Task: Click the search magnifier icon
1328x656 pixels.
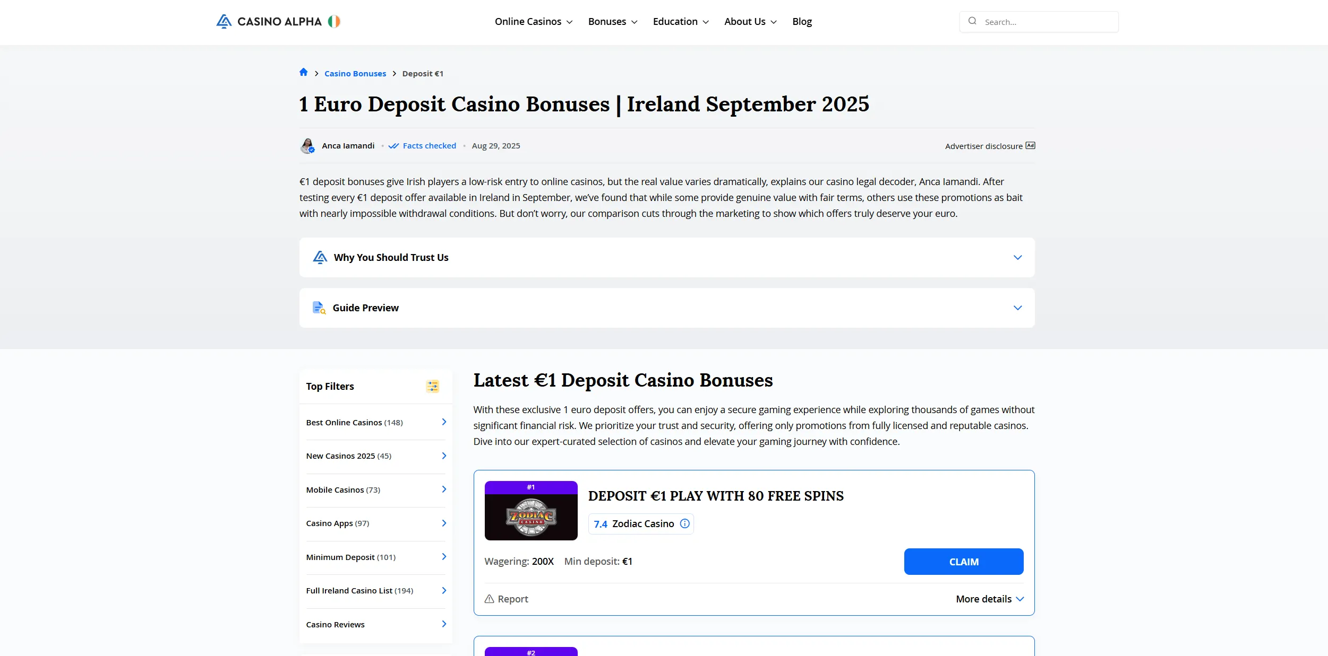Action: pos(972,21)
